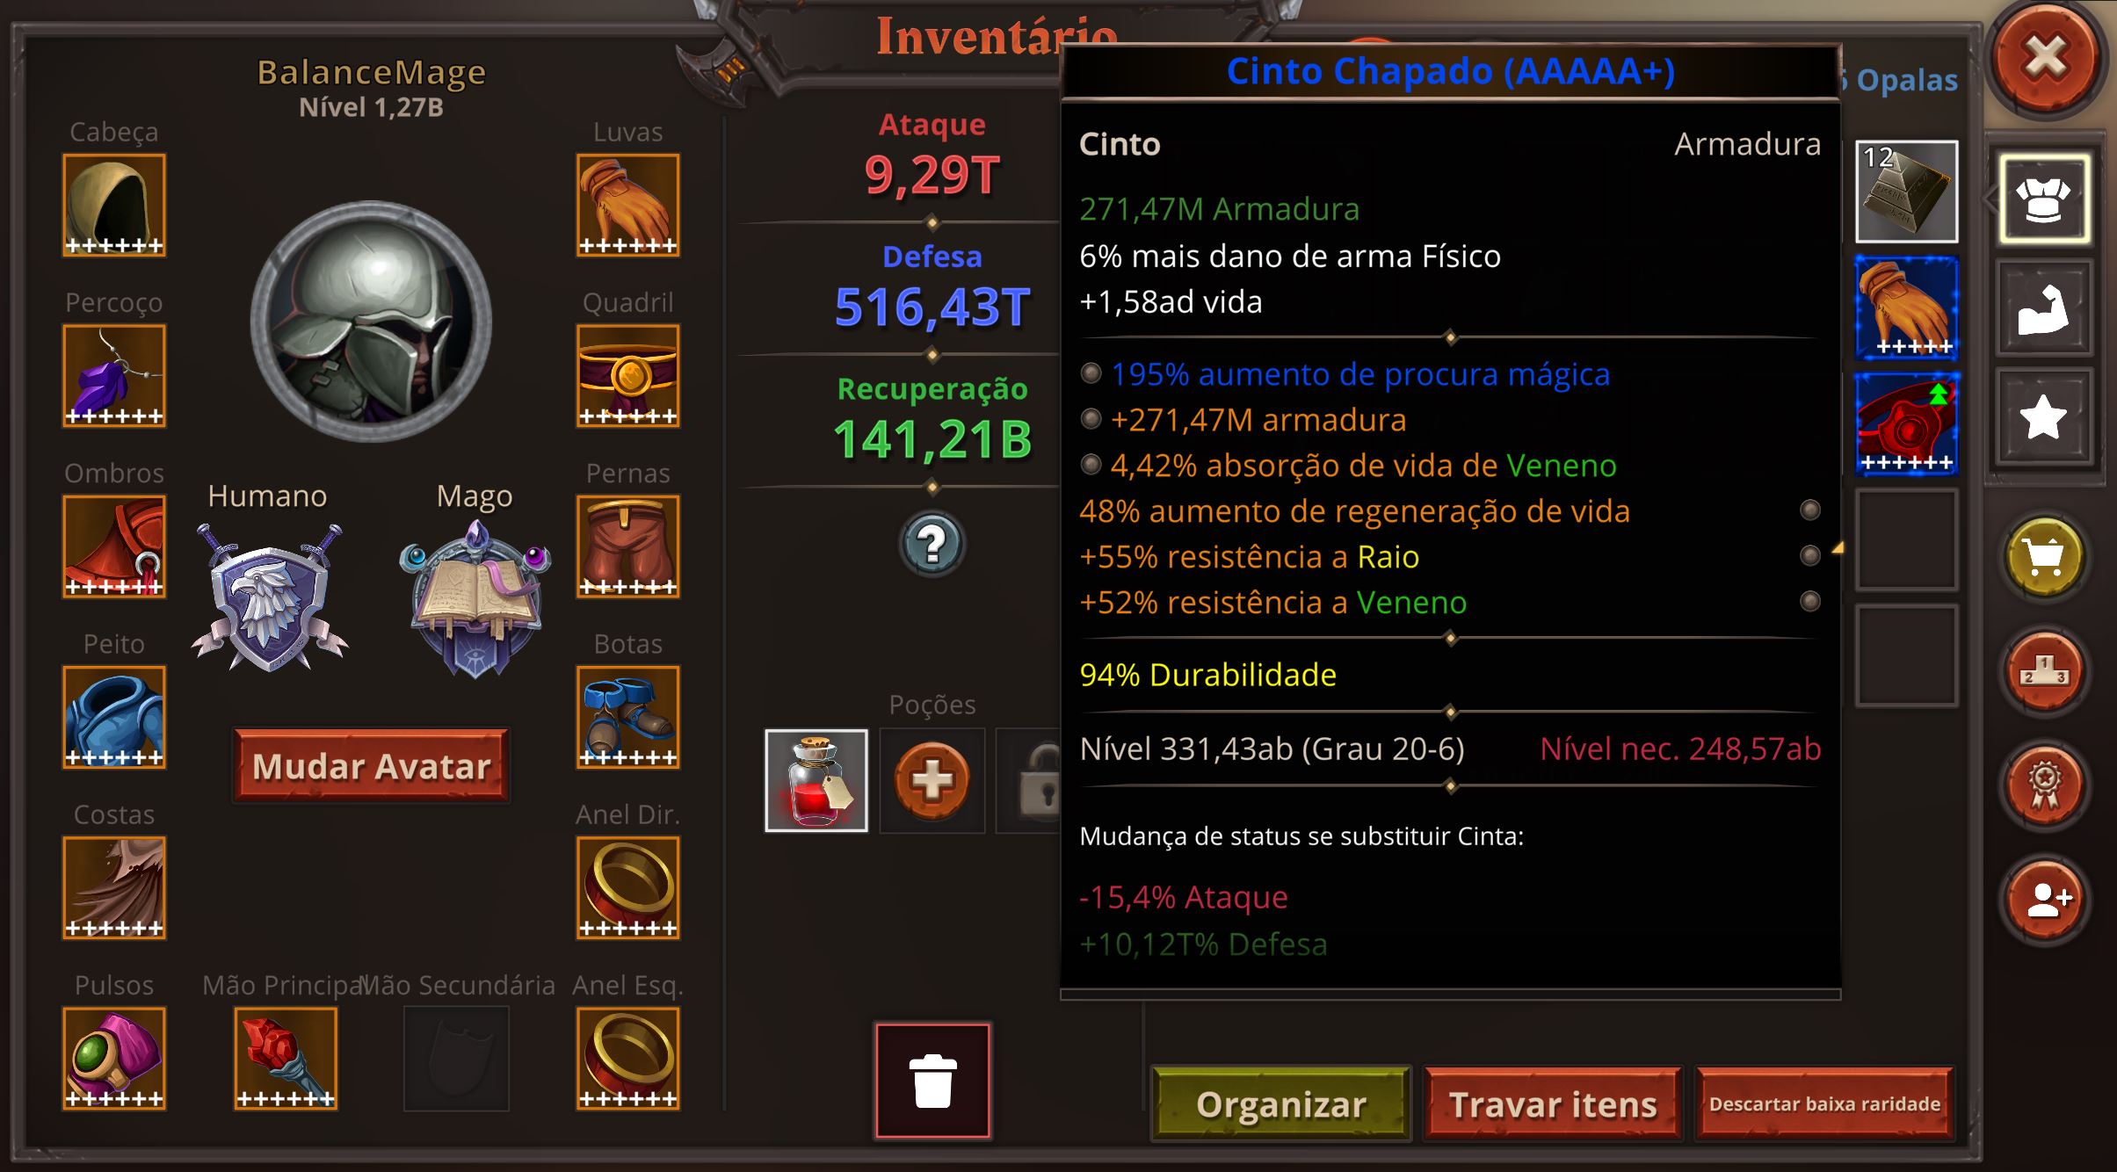Switch to the strength arm tab
This screenshot has height=1172, width=2117.
[2043, 308]
